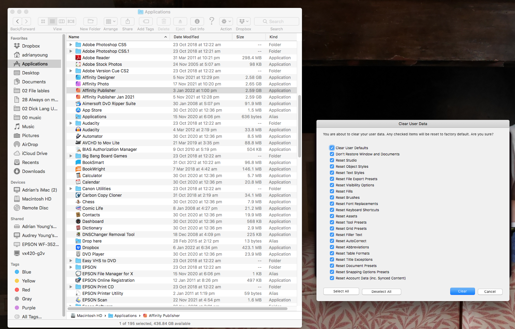515x329 pixels.
Task: Open the Arrange dropdown in toolbar
Action: tap(111, 21)
